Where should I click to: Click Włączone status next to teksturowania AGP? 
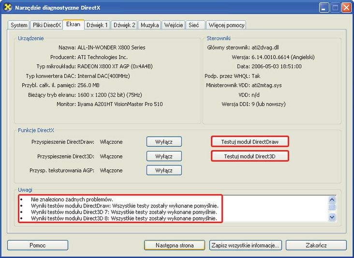(x=111, y=170)
